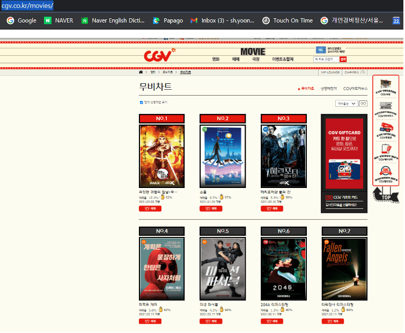Open the Touch On Time bookmark
Image resolution: width=405 pixels, height=333 pixels.
(x=288, y=20)
